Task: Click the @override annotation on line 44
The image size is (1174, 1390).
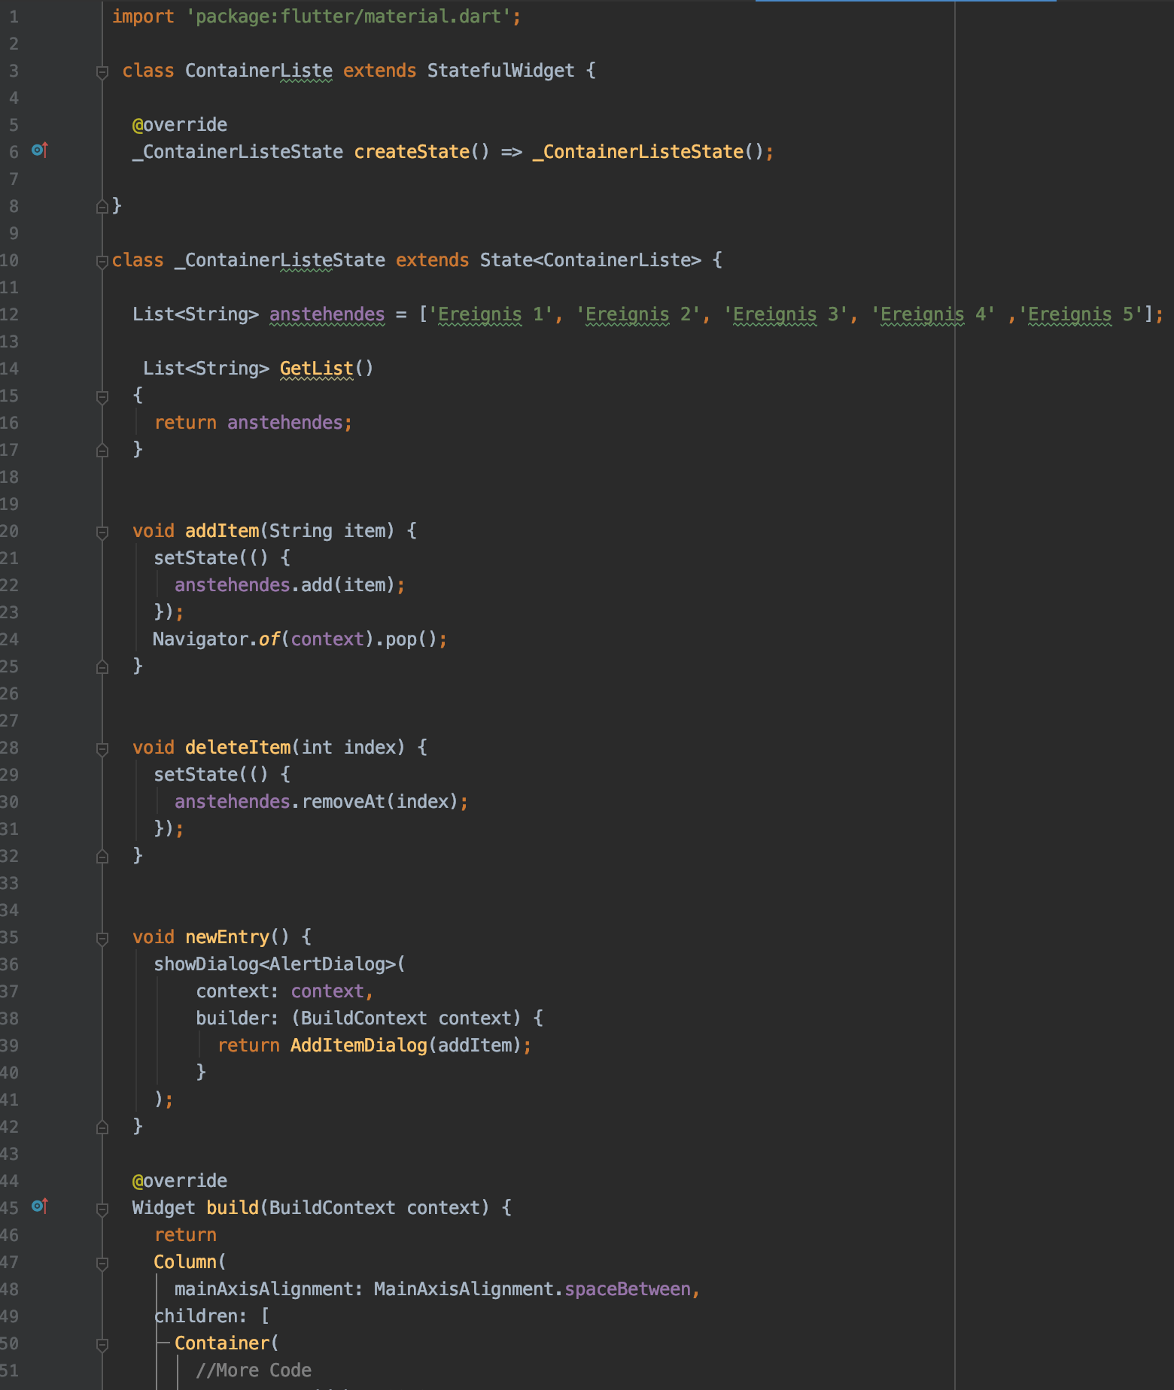Action: tap(180, 1181)
